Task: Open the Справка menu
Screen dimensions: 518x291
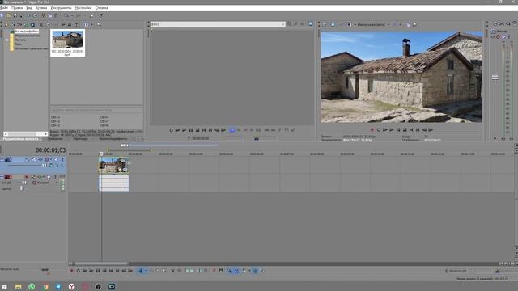Action: tap(101, 7)
